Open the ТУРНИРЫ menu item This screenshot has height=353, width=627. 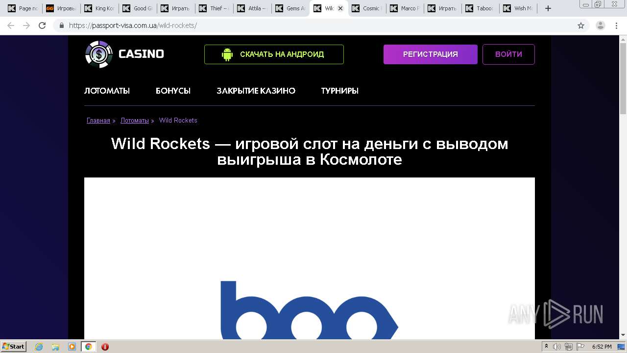coord(340,91)
